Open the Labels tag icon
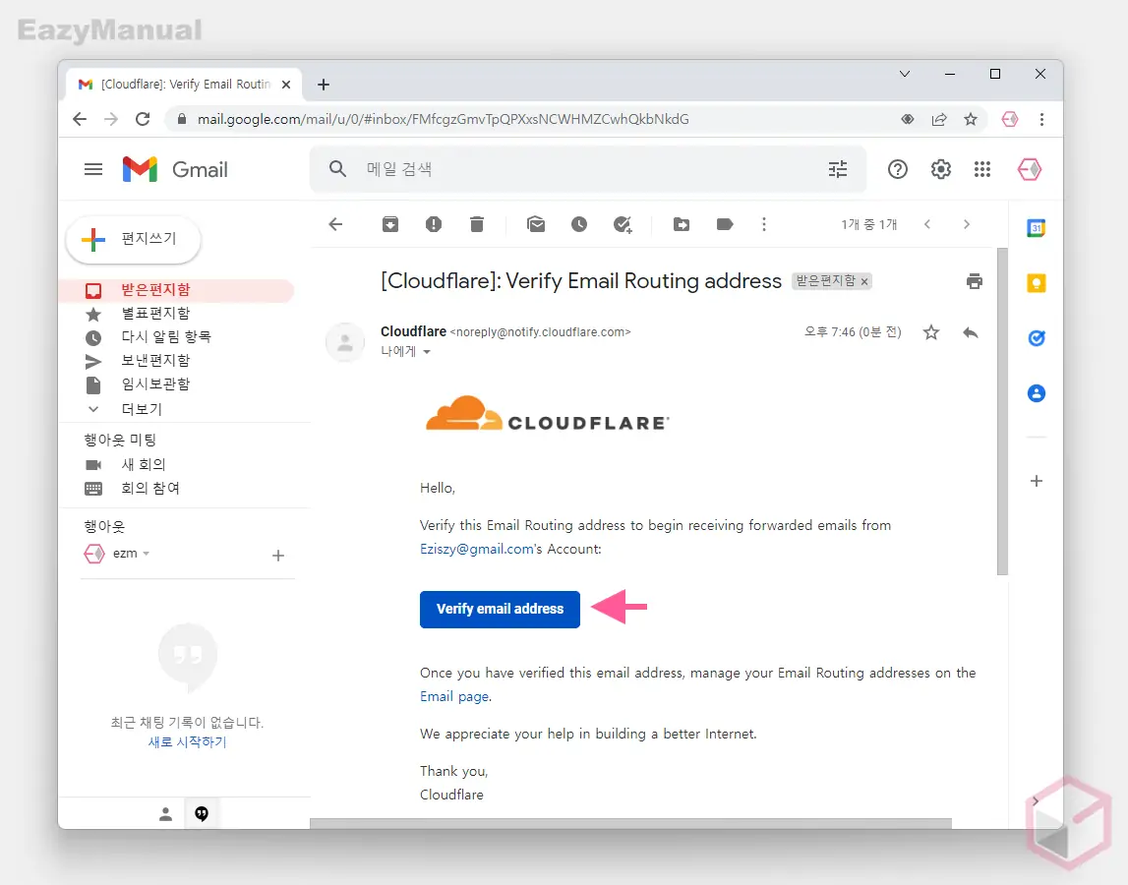The height and width of the screenshot is (885, 1128). (x=725, y=224)
